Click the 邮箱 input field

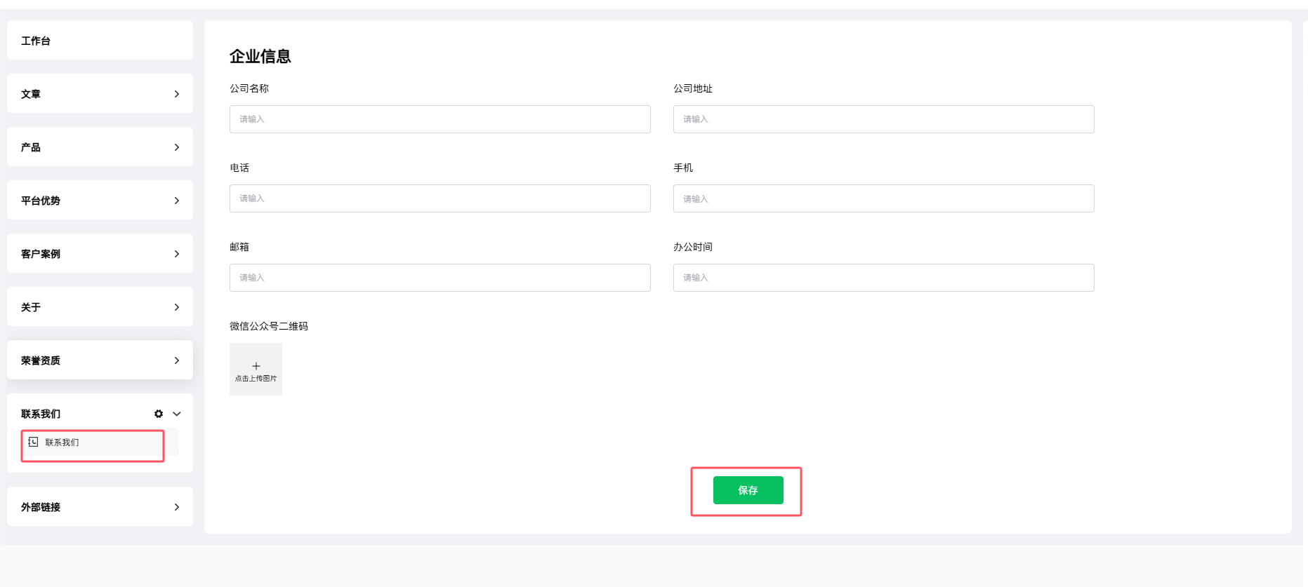(x=440, y=278)
